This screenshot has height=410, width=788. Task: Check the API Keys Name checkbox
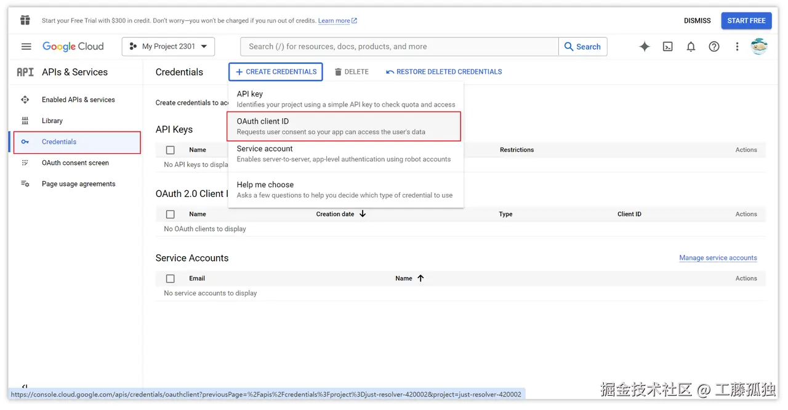coord(170,150)
